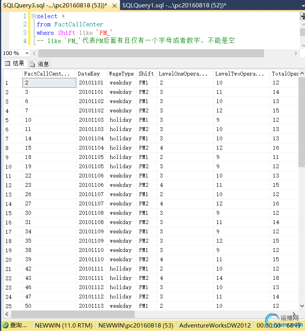Click the messages icon on 消息 tab

click(x=32, y=64)
